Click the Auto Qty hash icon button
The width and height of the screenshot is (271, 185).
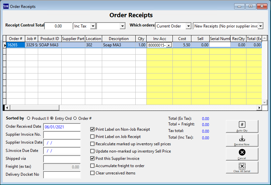coord(242,124)
